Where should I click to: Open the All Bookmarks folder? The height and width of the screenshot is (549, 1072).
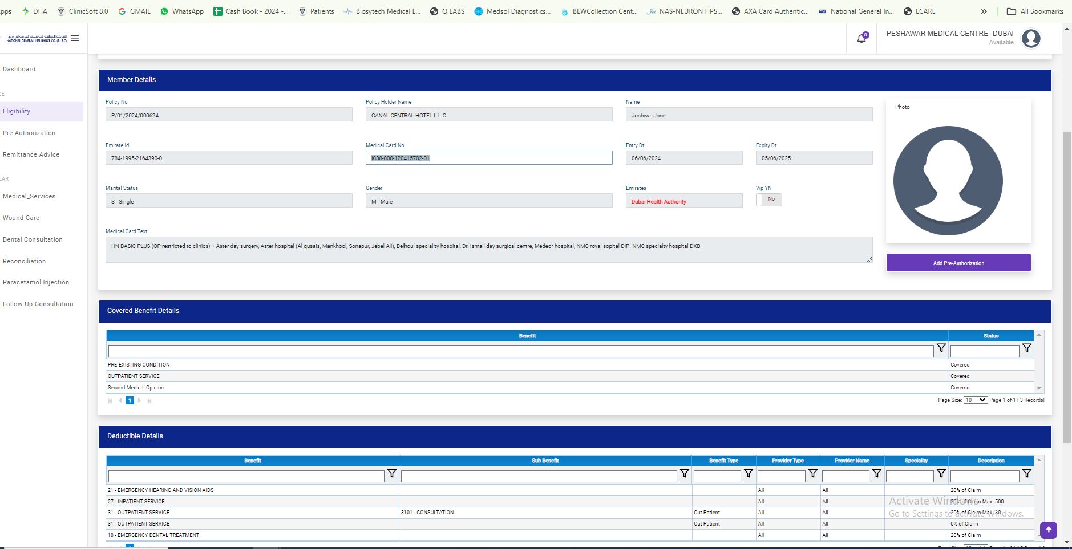(x=1035, y=11)
